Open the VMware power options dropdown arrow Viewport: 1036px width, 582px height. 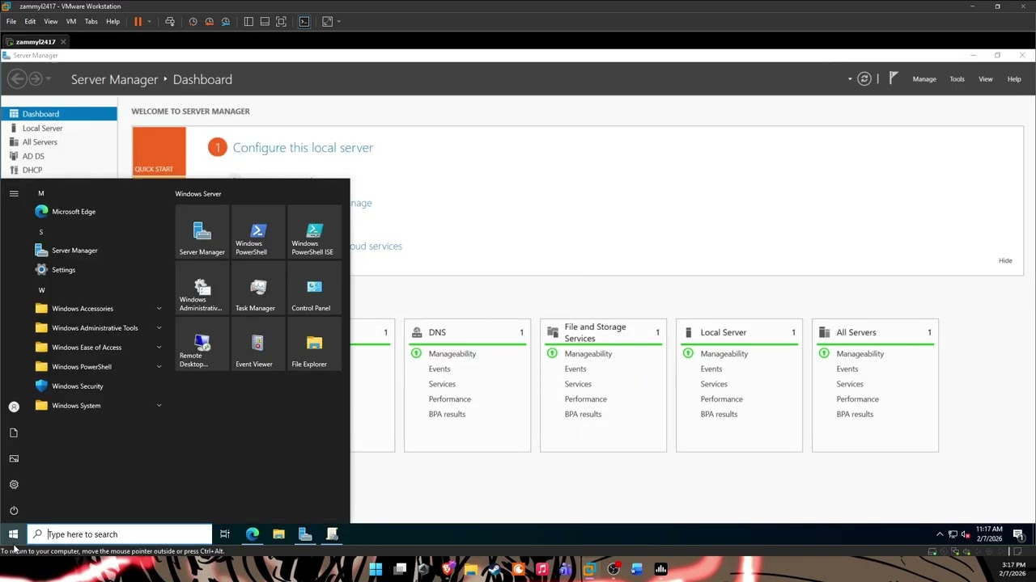point(150,22)
